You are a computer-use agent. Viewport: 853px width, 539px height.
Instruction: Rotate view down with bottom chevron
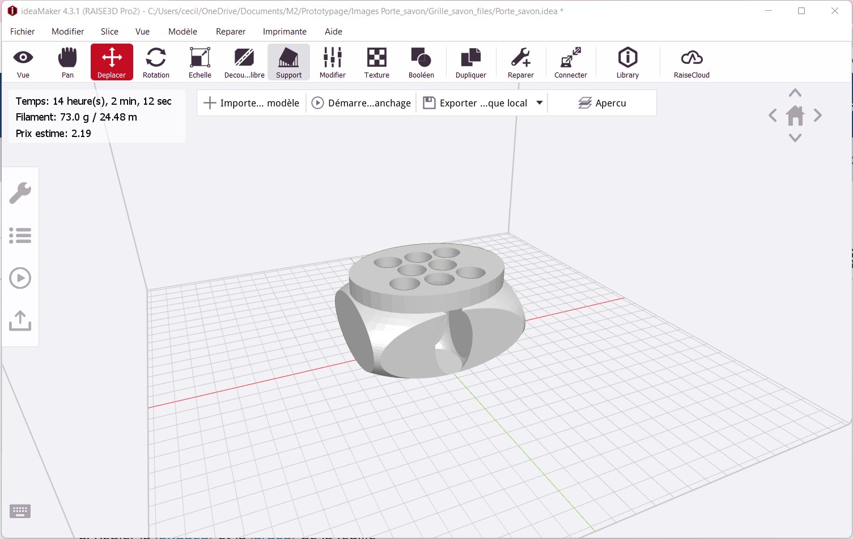[x=795, y=138]
